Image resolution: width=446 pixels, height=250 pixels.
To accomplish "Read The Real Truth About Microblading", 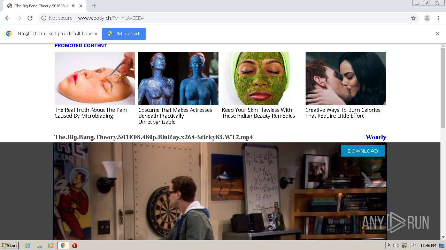I will tap(91, 113).
